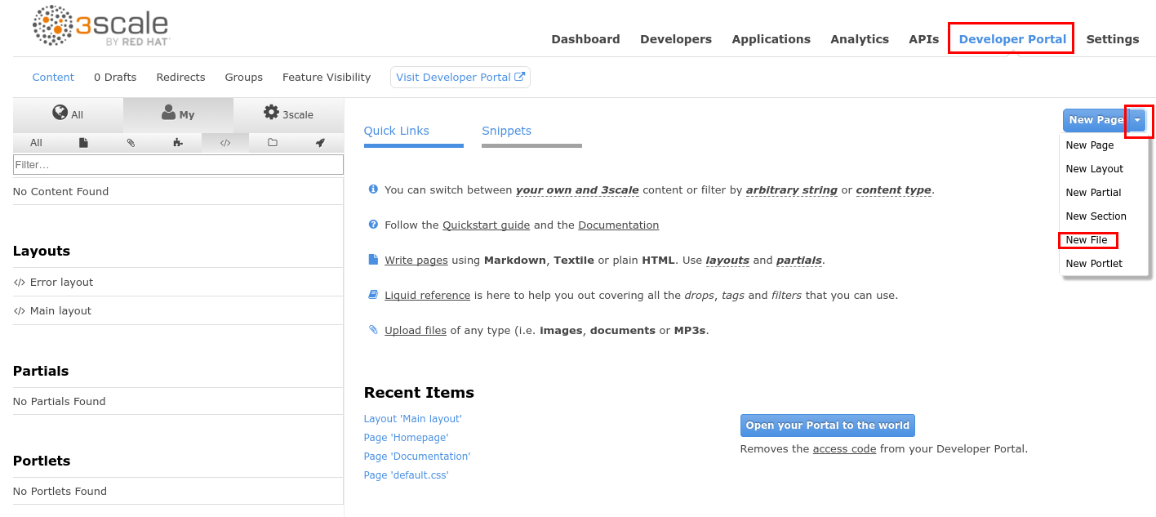The image size is (1156, 517).
Task: Open Main layout in Layouts list
Action: 60,311
